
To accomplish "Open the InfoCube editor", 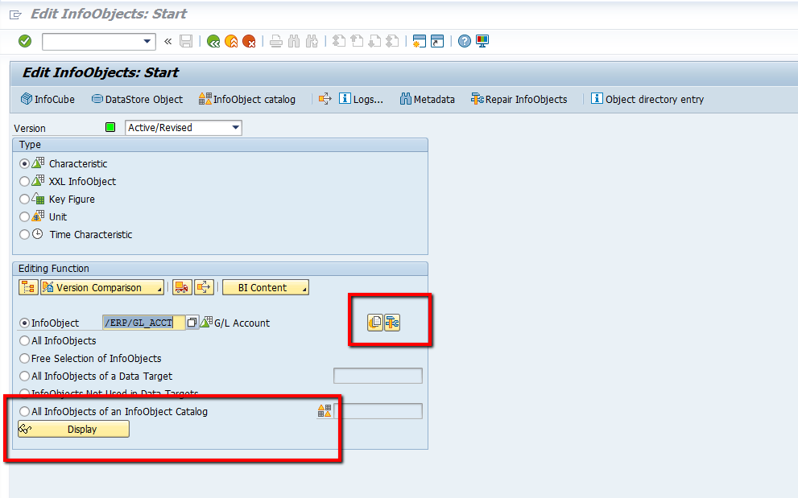I will tap(47, 99).
